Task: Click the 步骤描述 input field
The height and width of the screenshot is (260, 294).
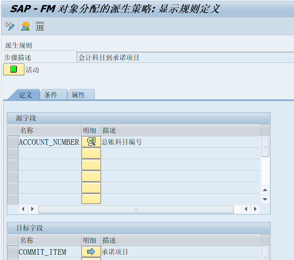Action: click(185, 57)
